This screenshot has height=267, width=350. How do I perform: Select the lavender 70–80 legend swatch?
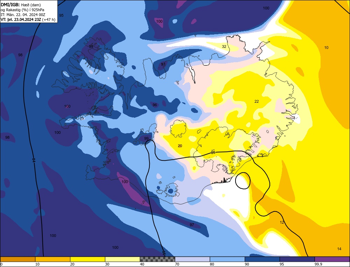(x=192, y=259)
